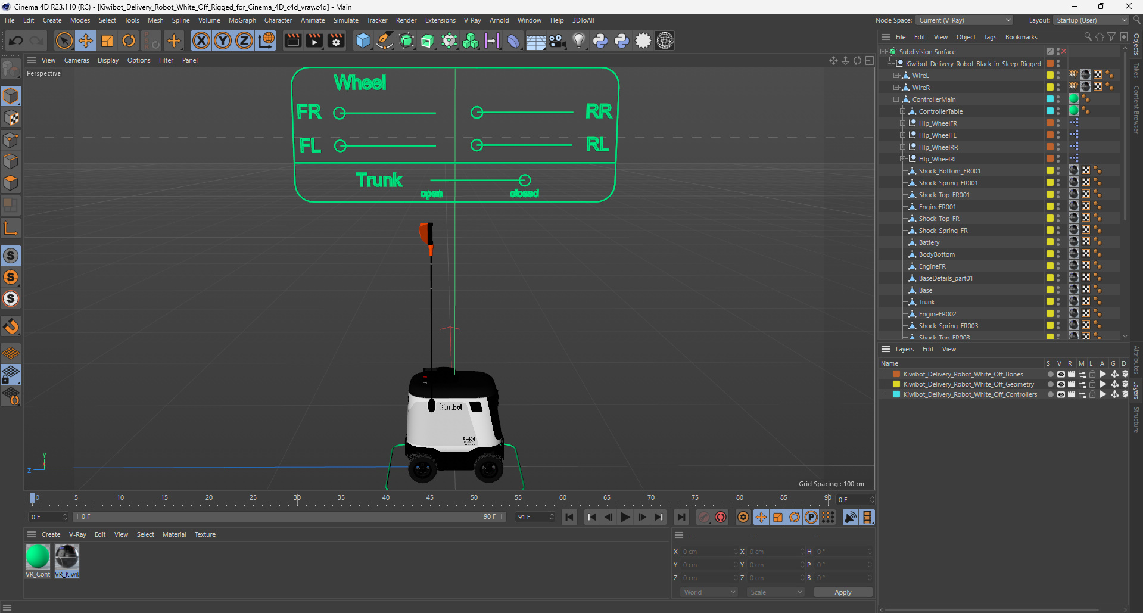The image size is (1143, 613).
Task: Open Layers panel Edit menu
Action: coord(928,349)
